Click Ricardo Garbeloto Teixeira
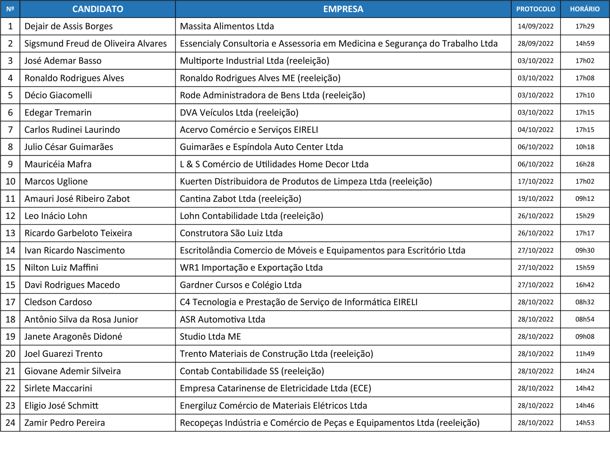 pyautogui.click(x=78, y=233)
